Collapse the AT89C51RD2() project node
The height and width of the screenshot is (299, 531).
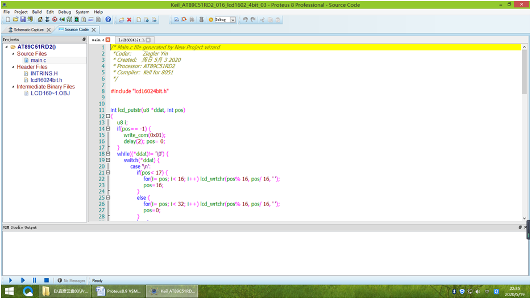click(7, 47)
